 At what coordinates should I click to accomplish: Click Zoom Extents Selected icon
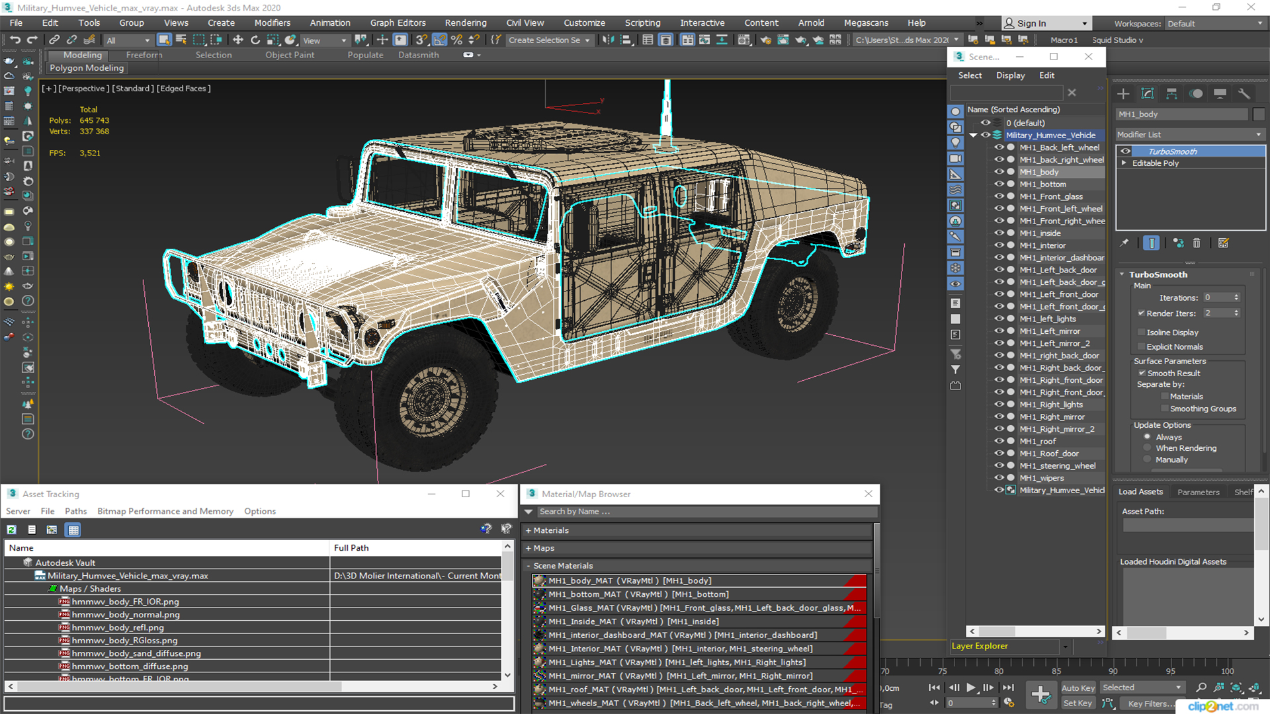coord(1236,688)
